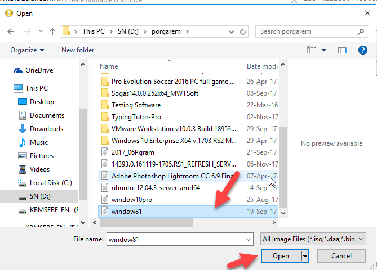
Task: Expand the File name dropdown
Action: pos(249,239)
